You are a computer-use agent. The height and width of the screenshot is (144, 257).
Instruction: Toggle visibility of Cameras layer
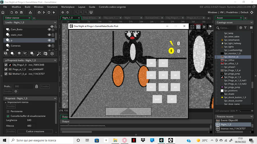49,46
